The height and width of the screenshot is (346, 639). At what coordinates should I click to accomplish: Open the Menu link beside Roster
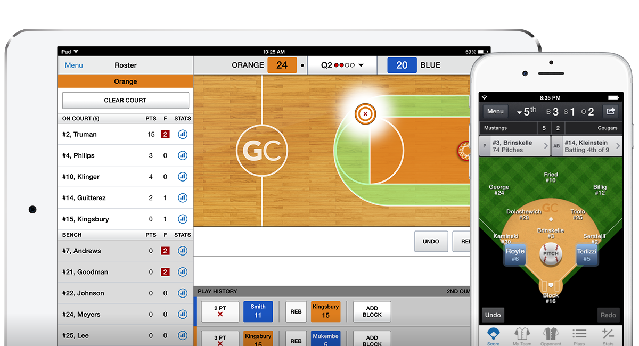point(74,65)
